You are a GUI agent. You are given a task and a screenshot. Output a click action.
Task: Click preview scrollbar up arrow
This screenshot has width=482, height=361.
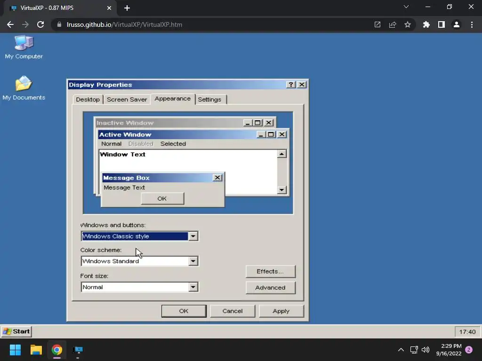pos(281,154)
